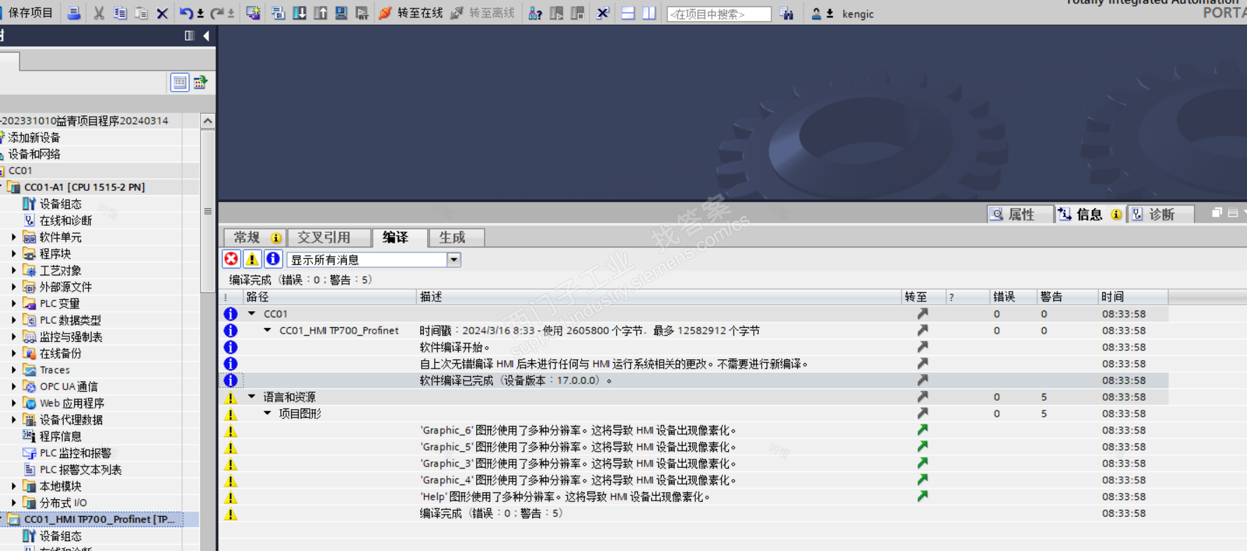Click the copy icon in the toolbar

click(120, 13)
